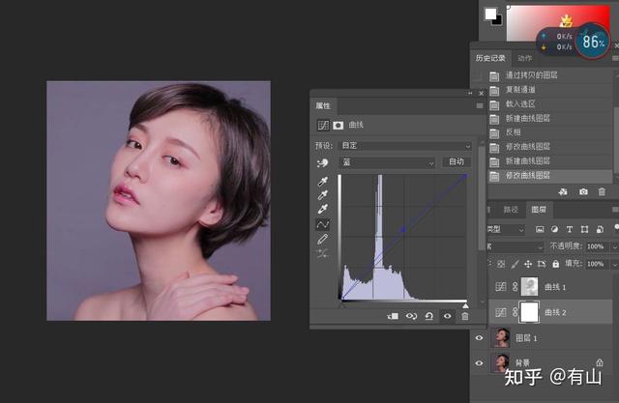
Task: Toggle adjustment layer visibility in Properties panel
Action: pyautogui.click(x=447, y=316)
